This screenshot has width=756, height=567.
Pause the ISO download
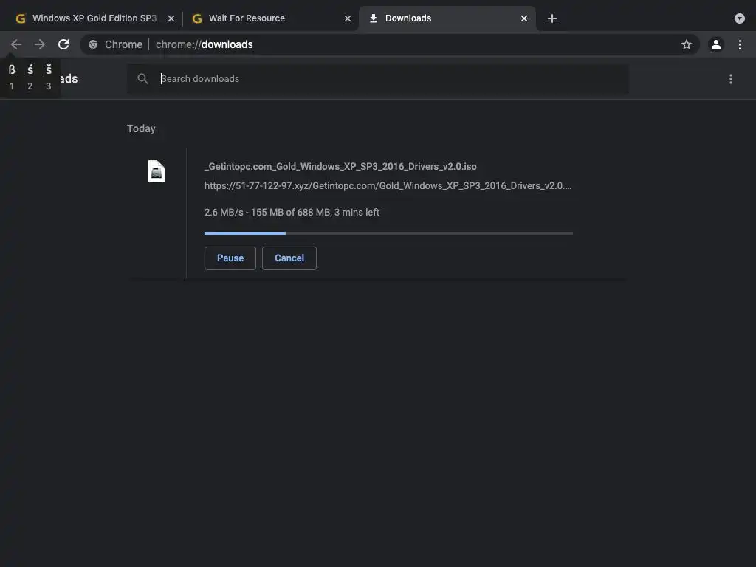[230, 258]
